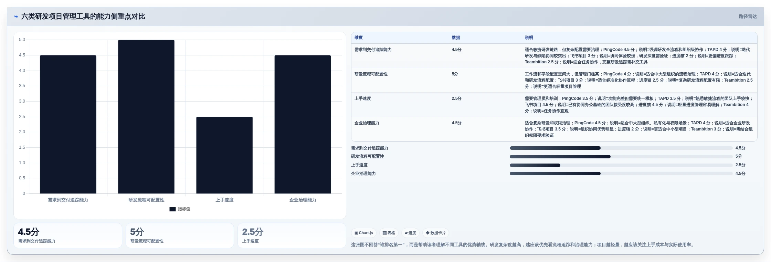Click the 企业治理能力 progress bar
The image size is (771, 262).
621,174
